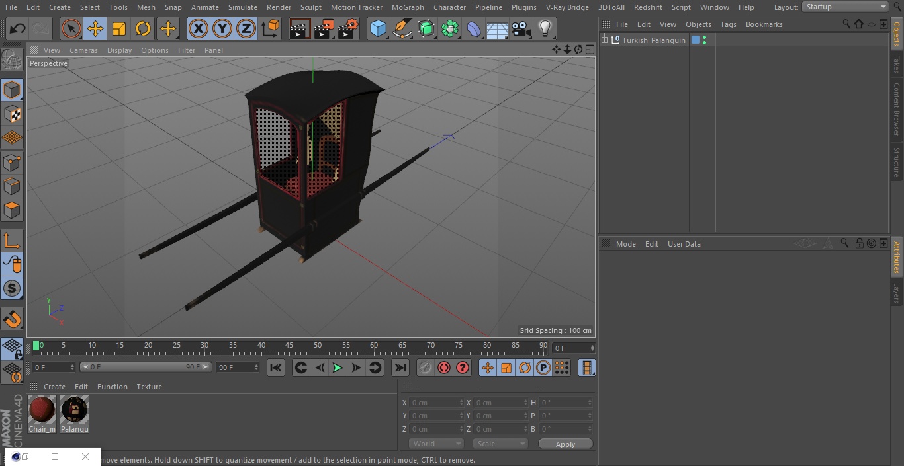Click Record Active Objects keyframe button

point(426,368)
